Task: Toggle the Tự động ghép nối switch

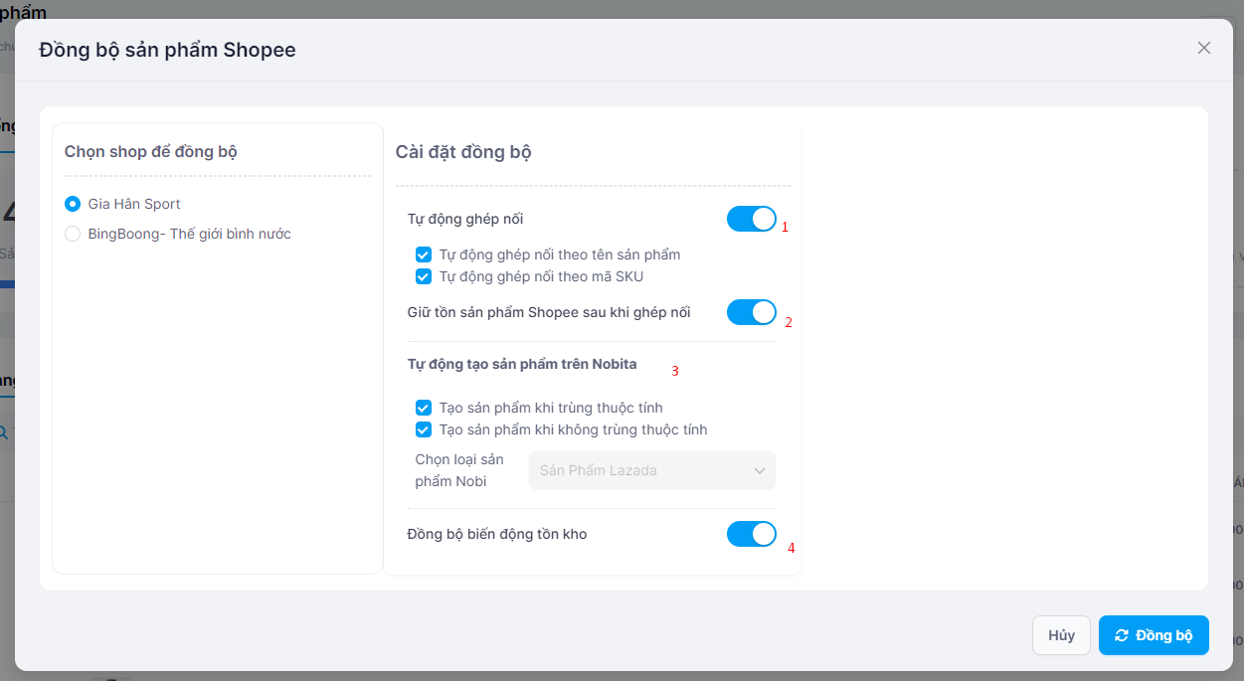Action: pos(751,219)
